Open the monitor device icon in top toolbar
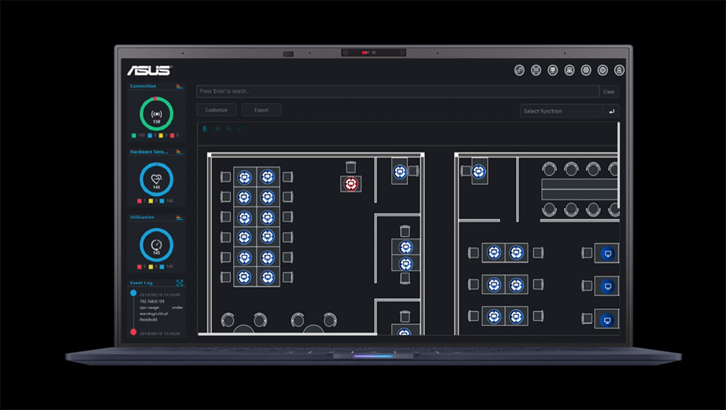The height and width of the screenshot is (410, 726). (x=552, y=70)
